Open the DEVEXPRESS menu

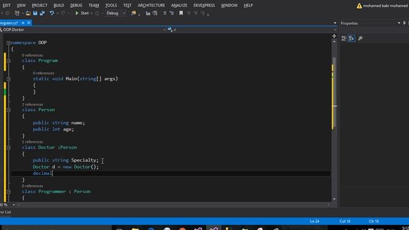204,5
